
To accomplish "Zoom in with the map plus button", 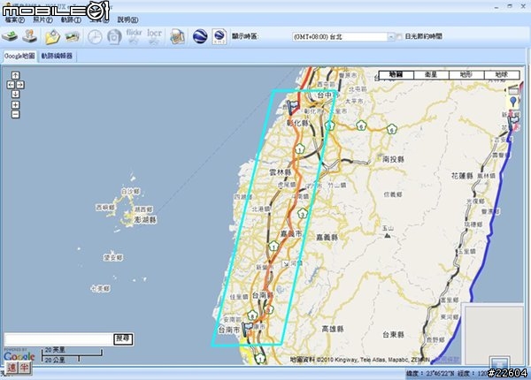I will tap(16, 105).
